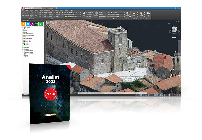Open the Output ribbon tab
Viewport: 202px width, 140px height.
click(x=62, y=10)
